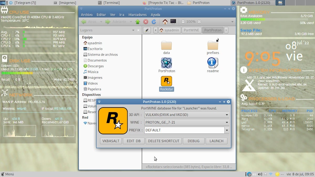Select the PortProton atom icon file
This screenshot has width=315, height=177.
pos(166,63)
